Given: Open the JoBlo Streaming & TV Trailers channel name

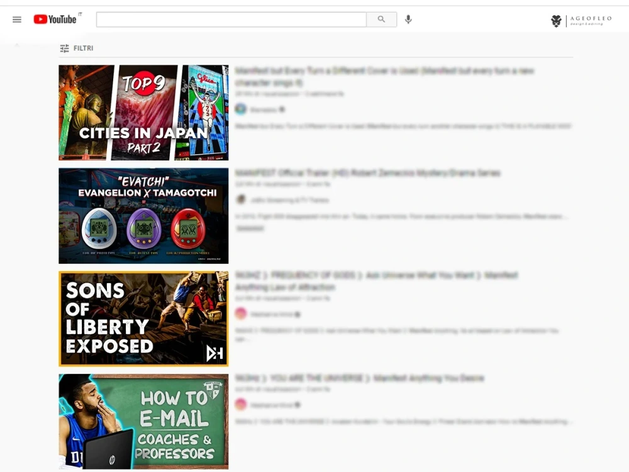Looking at the screenshot, I should (x=289, y=200).
